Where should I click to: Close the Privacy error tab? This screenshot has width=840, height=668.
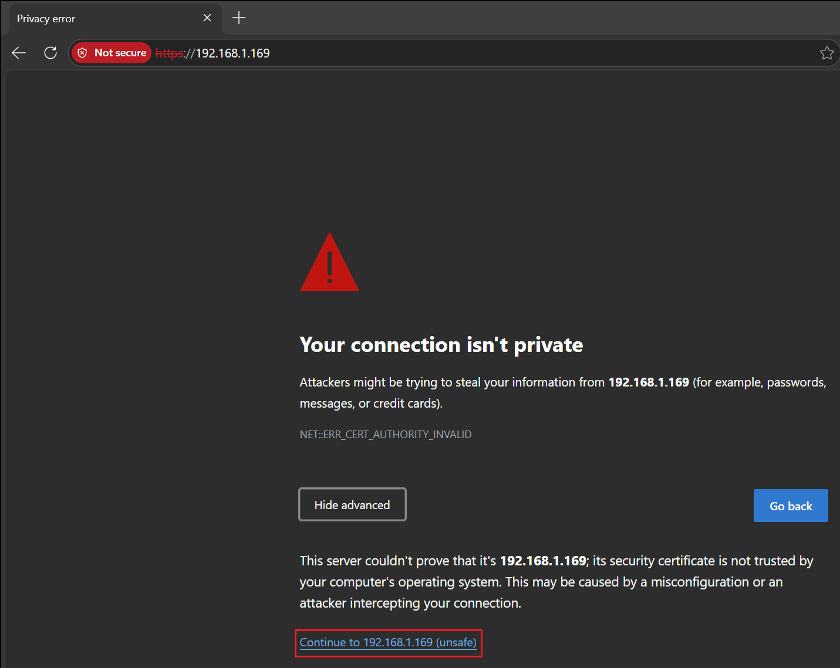[207, 18]
